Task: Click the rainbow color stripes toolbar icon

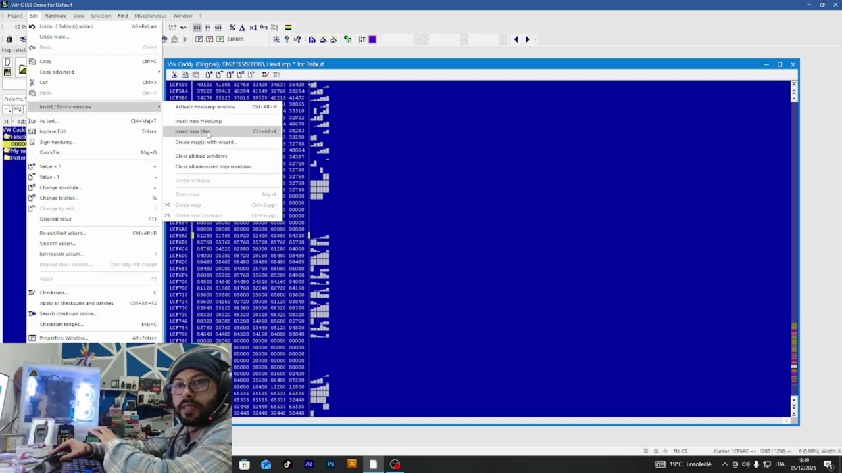Action: (288, 28)
